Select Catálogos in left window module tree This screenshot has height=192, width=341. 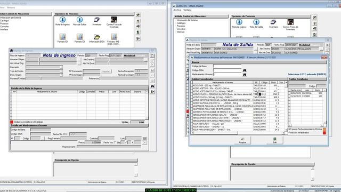click(5, 21)
